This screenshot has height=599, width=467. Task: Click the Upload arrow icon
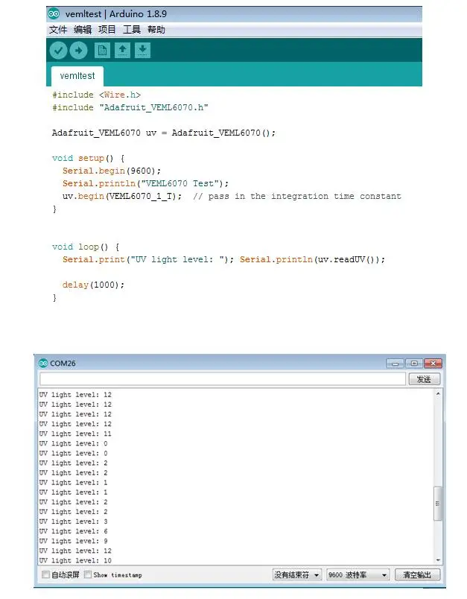pos(78,51)
